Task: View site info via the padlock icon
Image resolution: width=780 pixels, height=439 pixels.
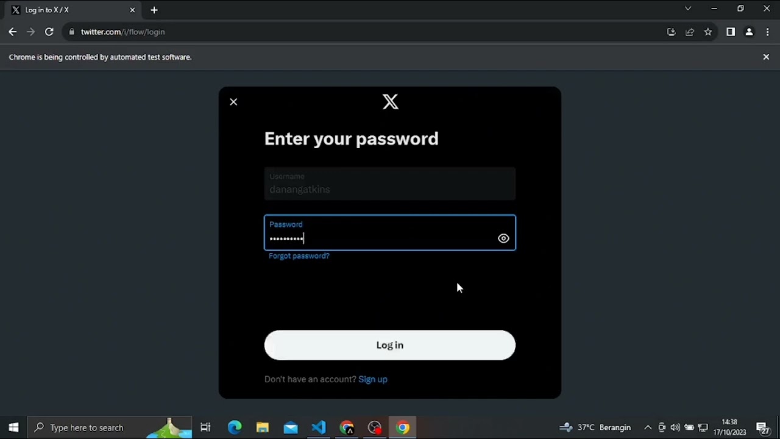Action: coord(72,32)
